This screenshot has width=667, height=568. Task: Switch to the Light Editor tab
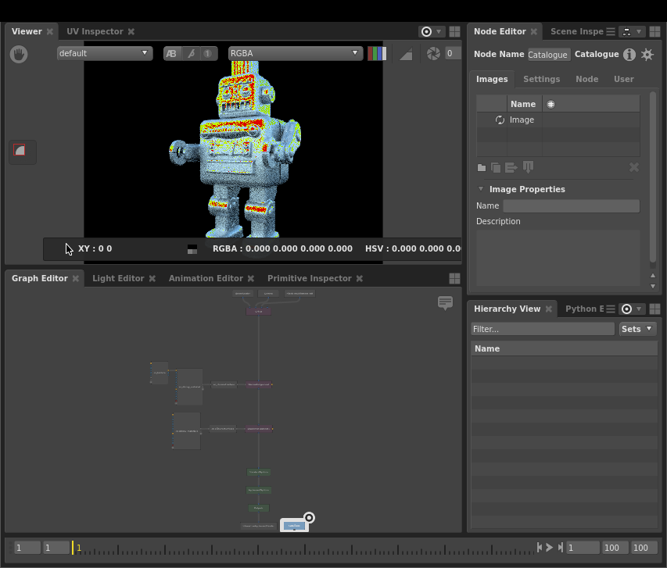118,278
